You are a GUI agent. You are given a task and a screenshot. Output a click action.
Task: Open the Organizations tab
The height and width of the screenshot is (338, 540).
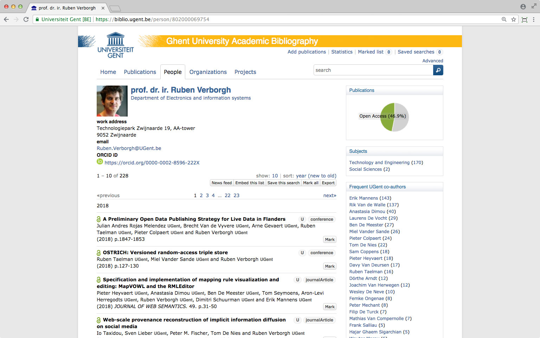(208, 72)
